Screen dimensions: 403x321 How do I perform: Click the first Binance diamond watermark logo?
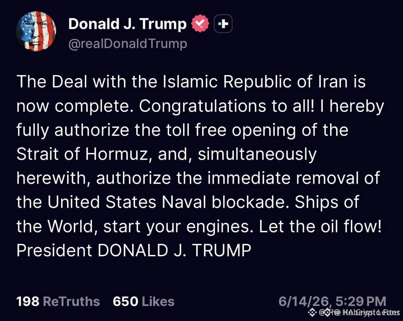[312, 312]
